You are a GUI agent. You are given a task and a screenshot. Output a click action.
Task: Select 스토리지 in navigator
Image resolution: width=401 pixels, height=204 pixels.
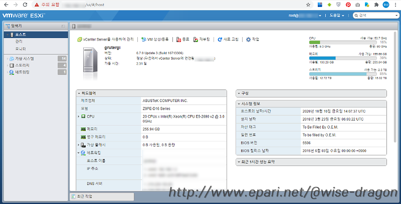click(22, 65)
